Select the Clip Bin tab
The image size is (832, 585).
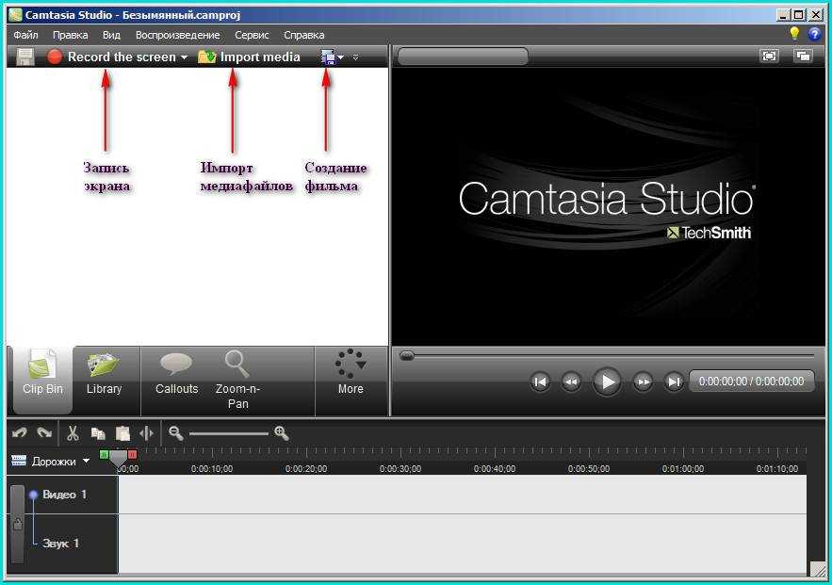click(x=42, y=380)
